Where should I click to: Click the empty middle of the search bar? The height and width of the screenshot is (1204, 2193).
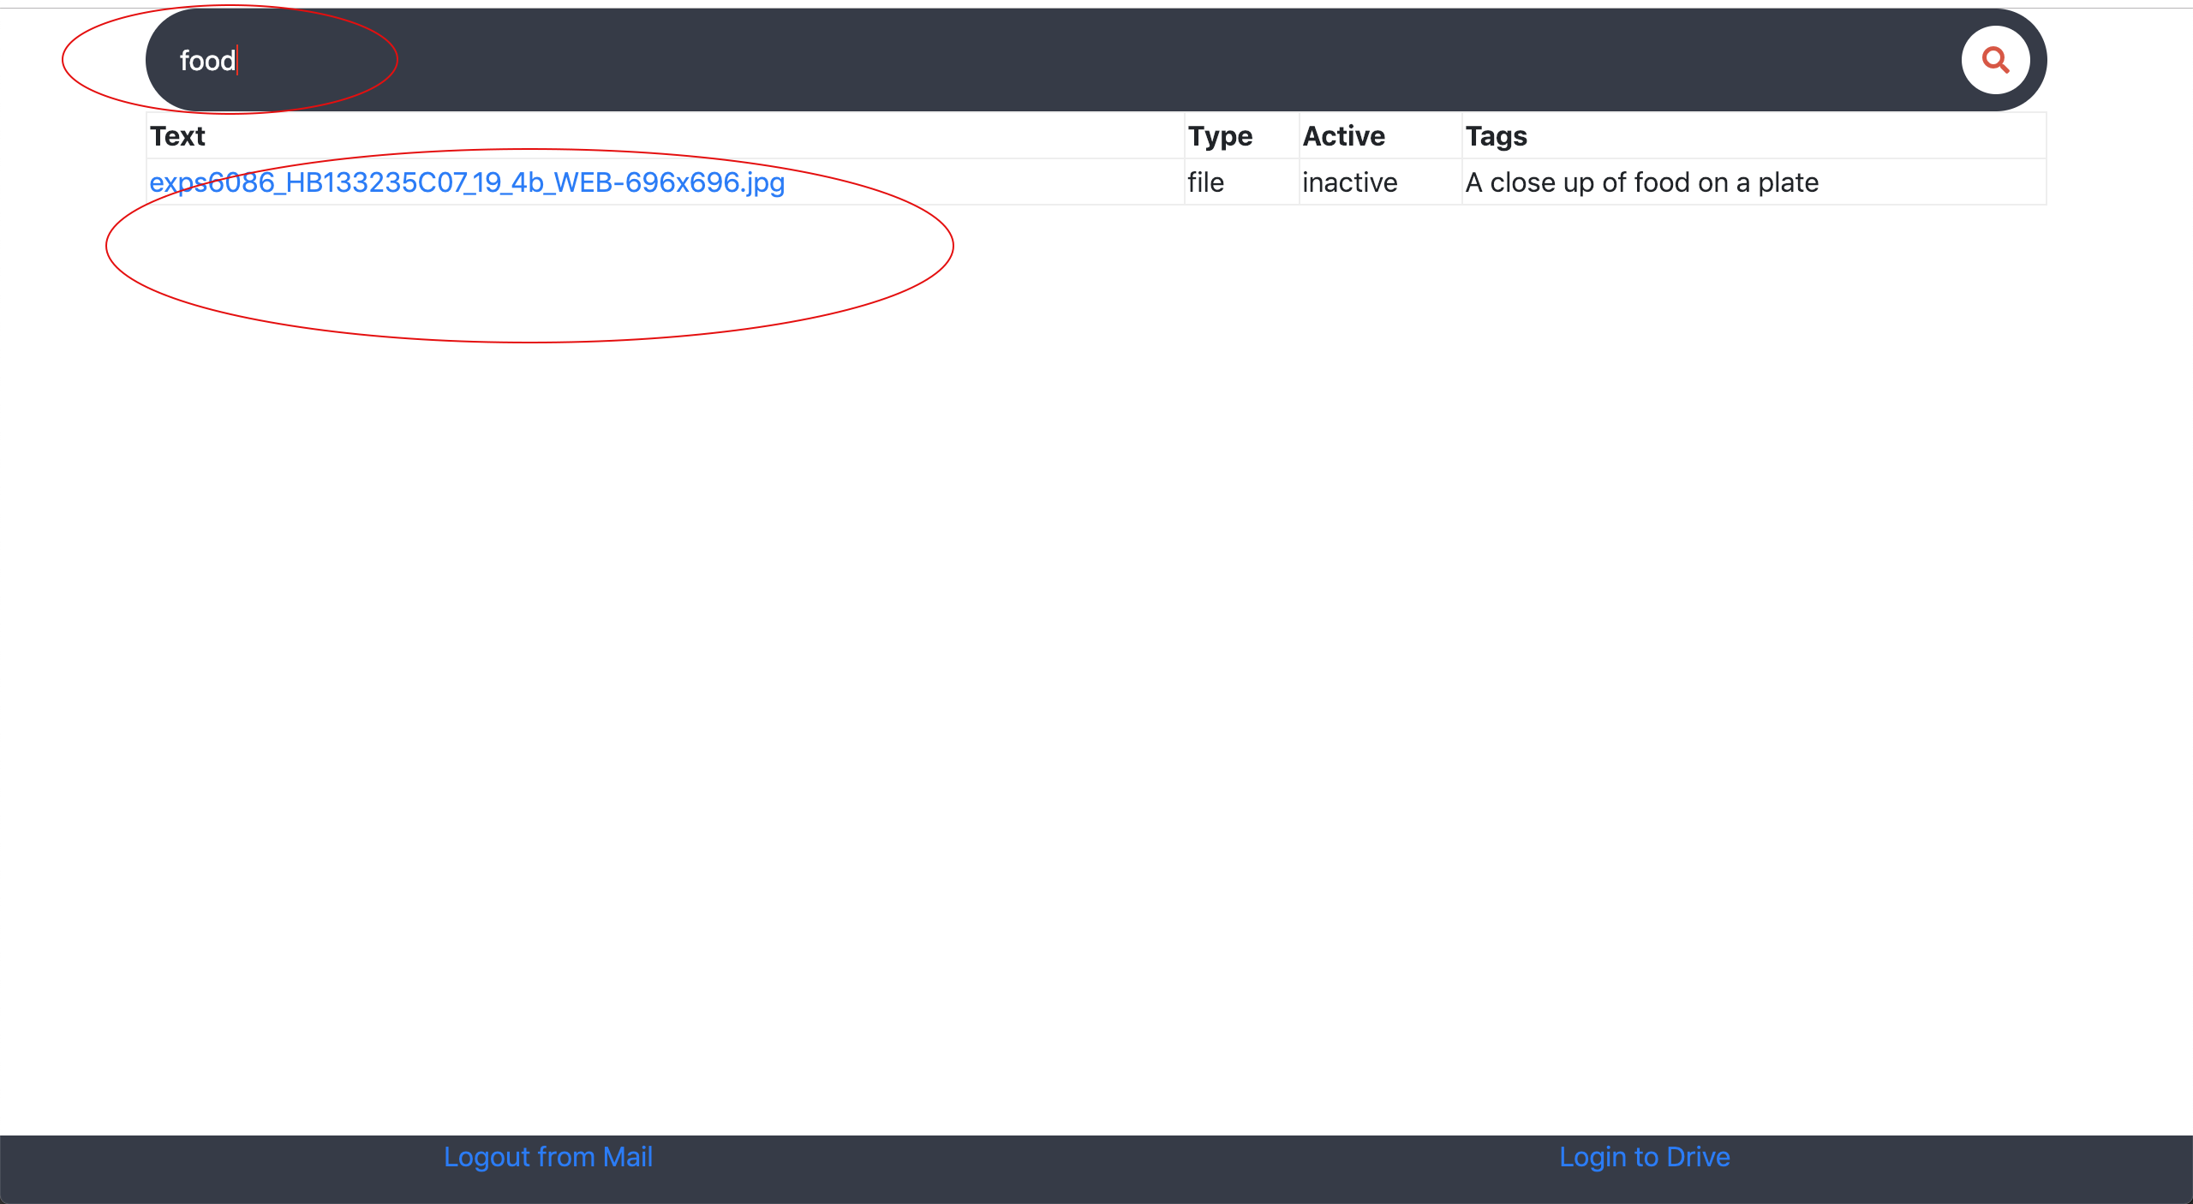[x=1096, y=60]
